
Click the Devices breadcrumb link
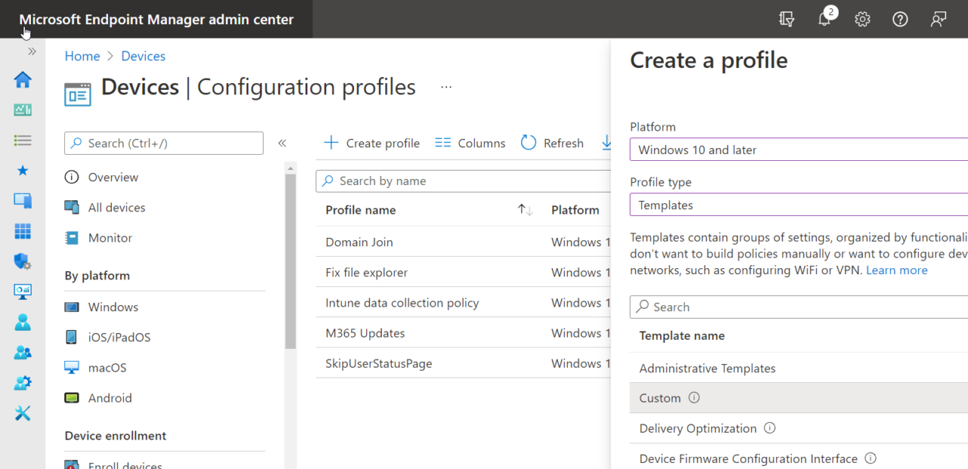pos(143,56)
